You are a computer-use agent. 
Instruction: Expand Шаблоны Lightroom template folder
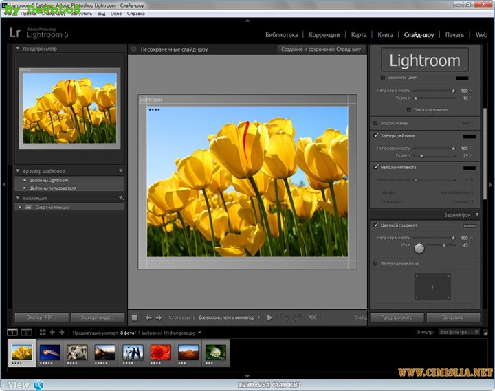click(x=25, y=180)
